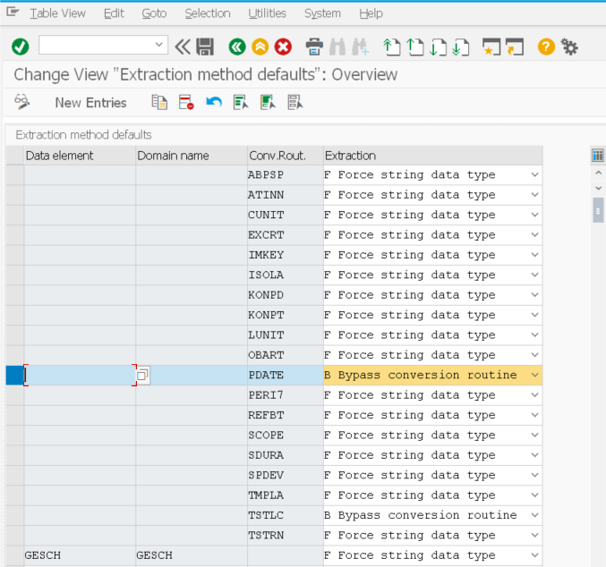The width and height of the screenshot is (606, 567).
Task: Select row selector for ISOLA row
Action: click(14, 275)
